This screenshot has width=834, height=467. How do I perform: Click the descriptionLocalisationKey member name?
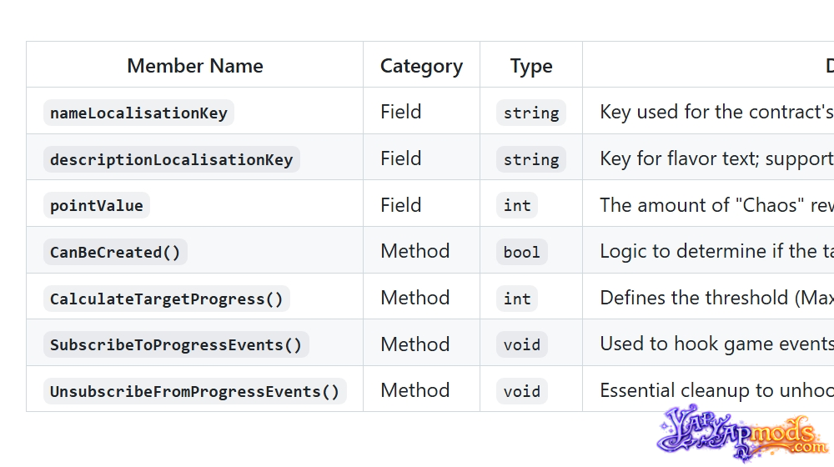172,159
